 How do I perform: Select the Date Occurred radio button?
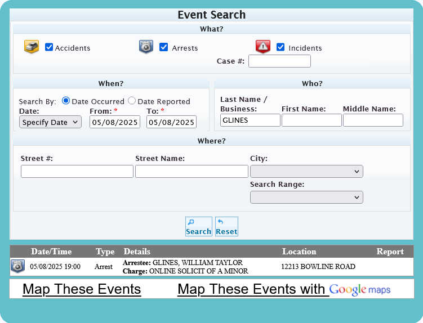pos(66,101)
